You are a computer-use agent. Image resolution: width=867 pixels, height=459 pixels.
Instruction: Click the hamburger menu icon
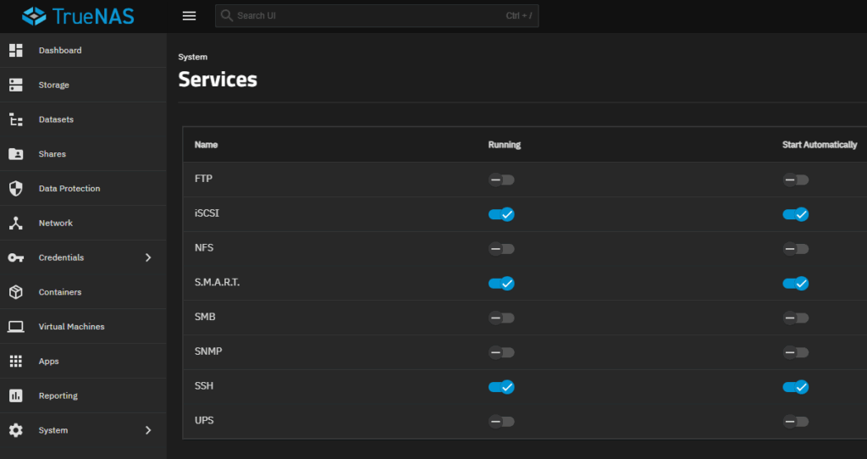point(189,16)
